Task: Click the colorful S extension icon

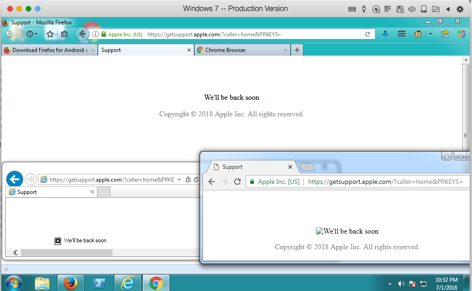Action: [x=461, y=34]
